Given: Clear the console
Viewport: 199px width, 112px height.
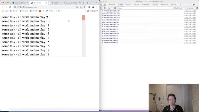Looking at the screenshot, I should pyautogui.click(x=105, y=8).
